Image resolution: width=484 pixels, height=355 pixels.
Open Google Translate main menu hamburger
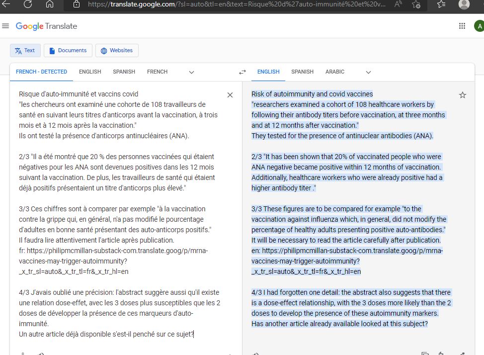pyautogui.click(x=5, y=26)
